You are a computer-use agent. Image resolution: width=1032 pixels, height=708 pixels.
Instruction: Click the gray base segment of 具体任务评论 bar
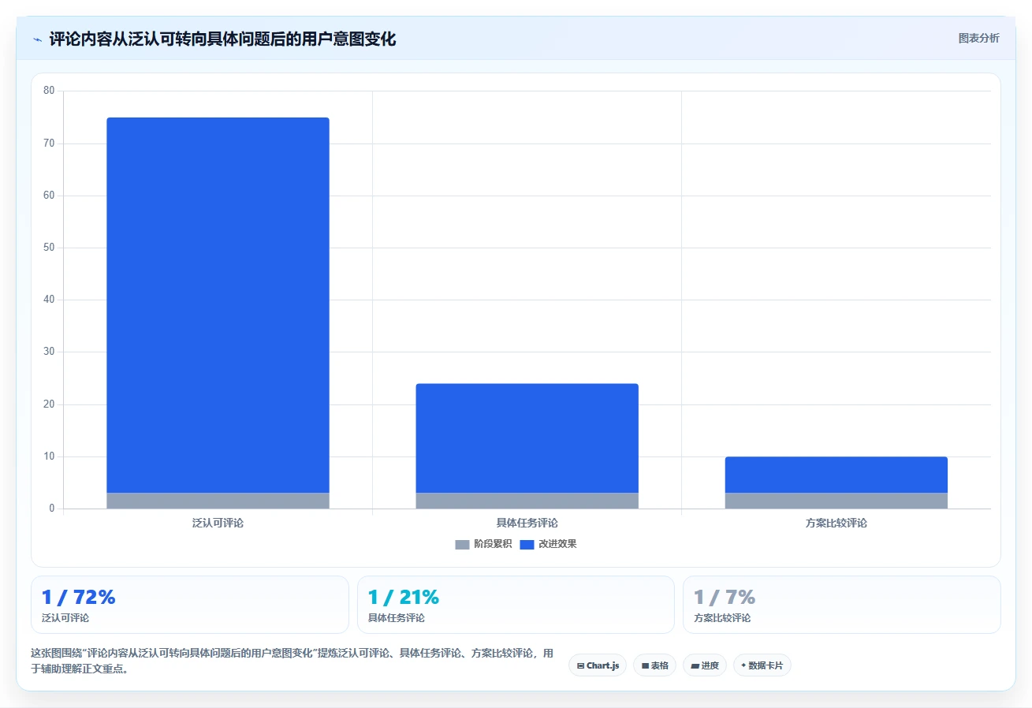coord(527,501)
